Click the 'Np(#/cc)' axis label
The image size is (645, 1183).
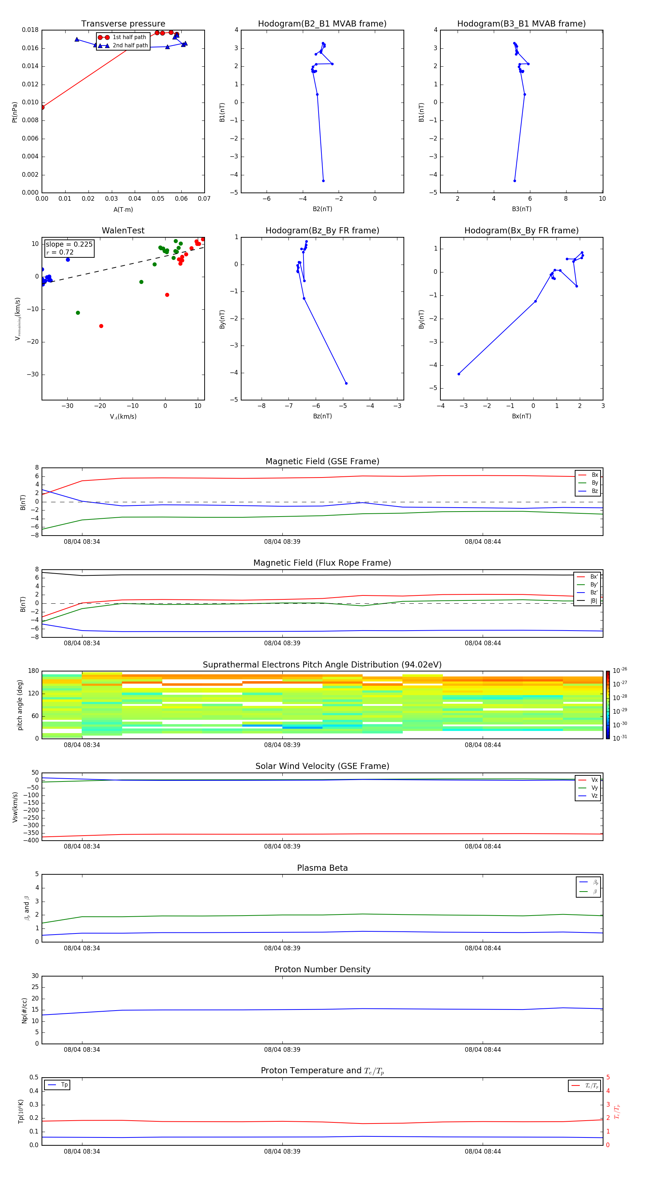pyautogui.click(x=24, y=1010)
